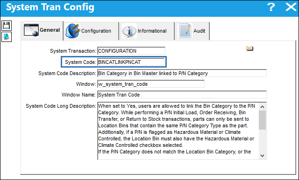This screenshot has height=180, width=299.
Task: Click the System Transaction field
Action: (131, 51)
